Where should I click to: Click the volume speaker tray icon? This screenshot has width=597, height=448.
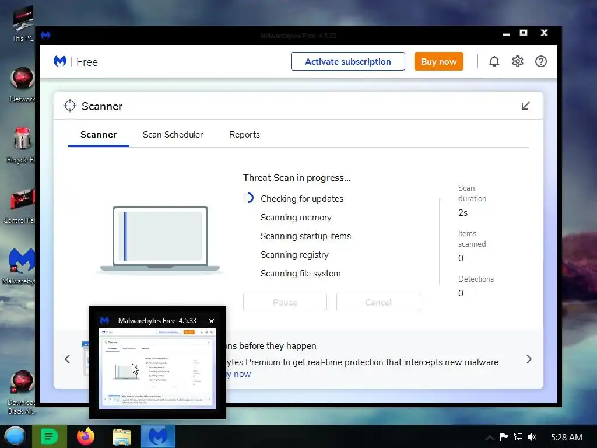click(532, 436)
